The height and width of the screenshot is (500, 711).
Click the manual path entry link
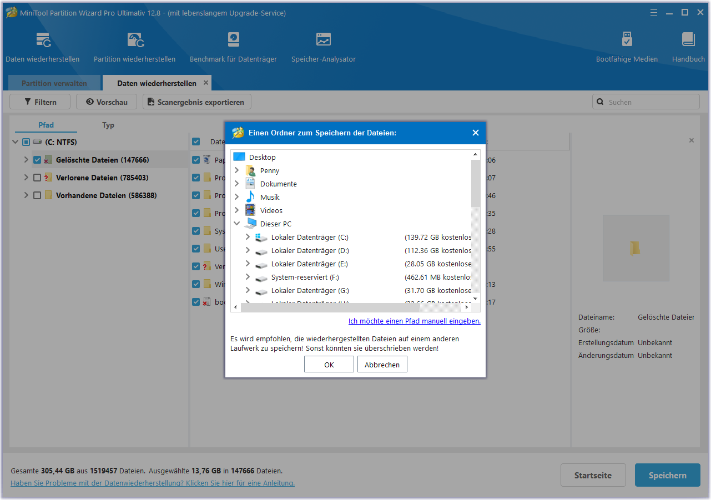click(x=415, y=321)
